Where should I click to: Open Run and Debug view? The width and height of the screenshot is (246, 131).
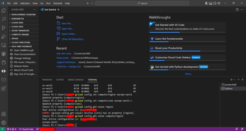point(4,37)
